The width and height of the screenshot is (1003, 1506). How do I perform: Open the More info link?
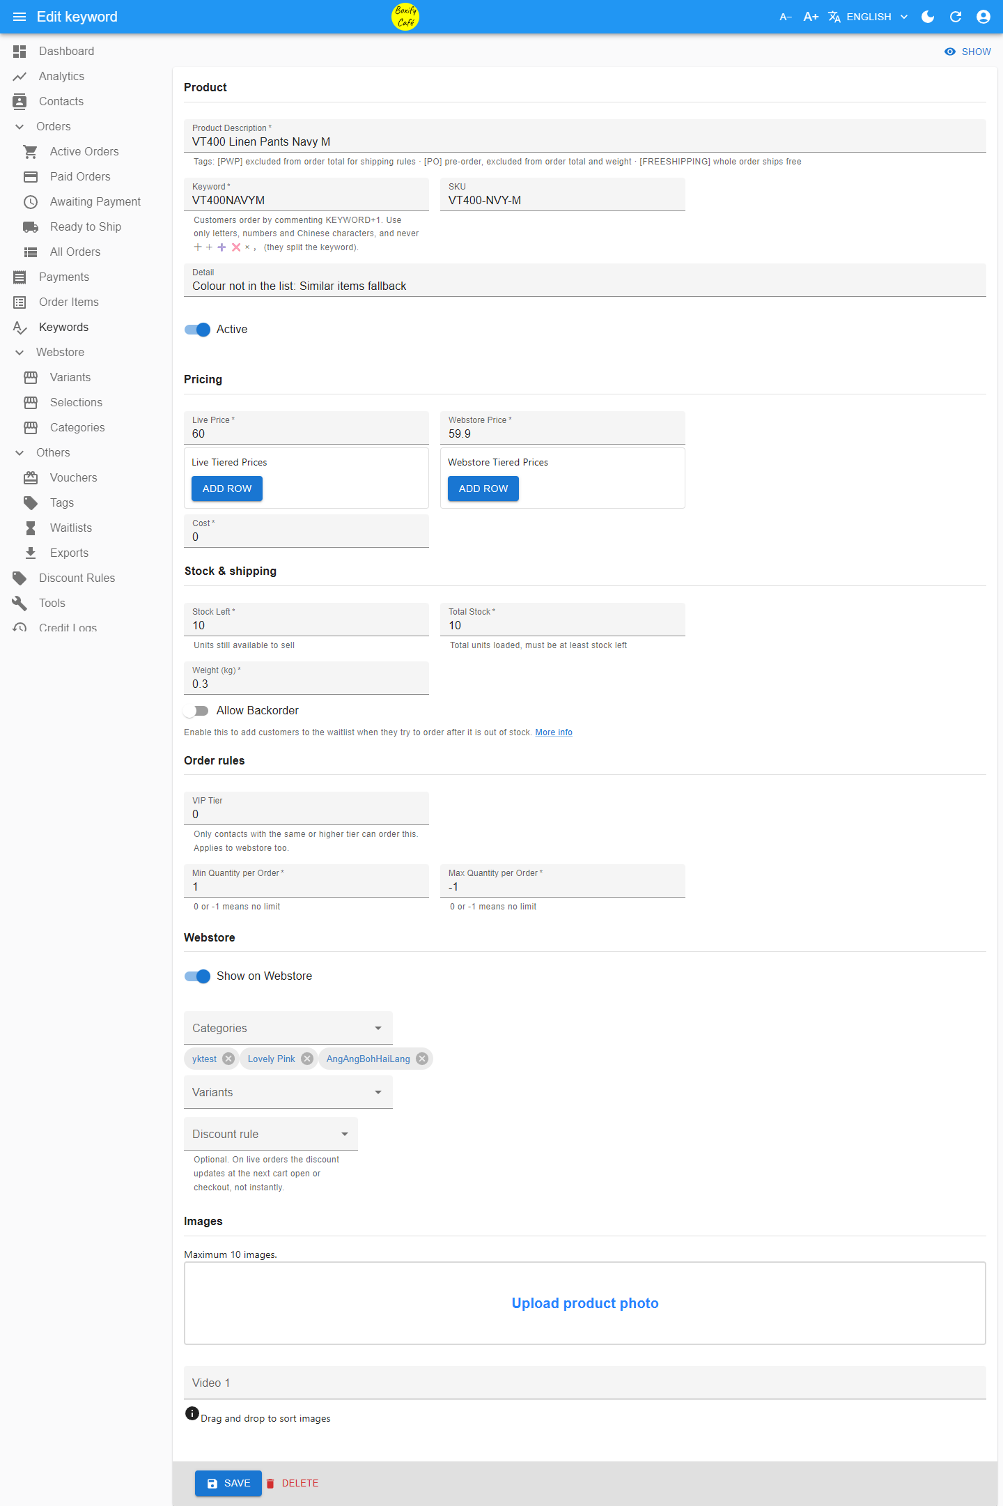[554, 732]
